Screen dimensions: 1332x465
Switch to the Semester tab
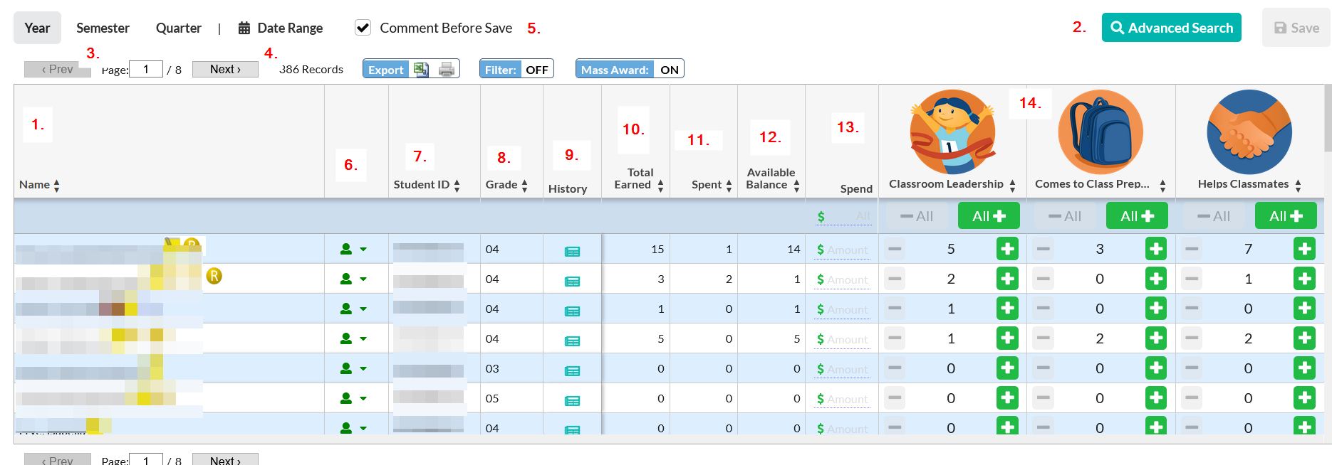pos(103,28)
